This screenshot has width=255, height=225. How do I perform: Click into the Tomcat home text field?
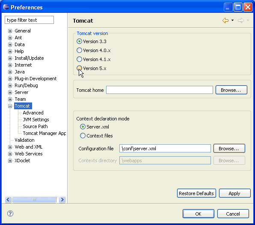click(x=160, y=90)
